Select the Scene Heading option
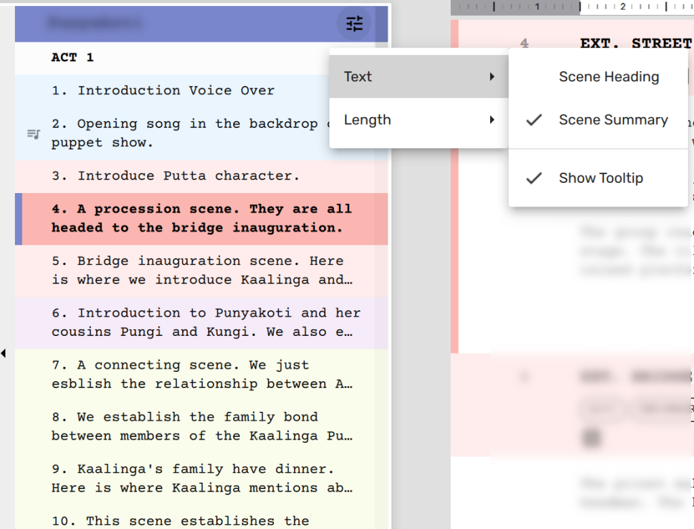The width and height of the screenshot is (694, 529). [608, 77]
